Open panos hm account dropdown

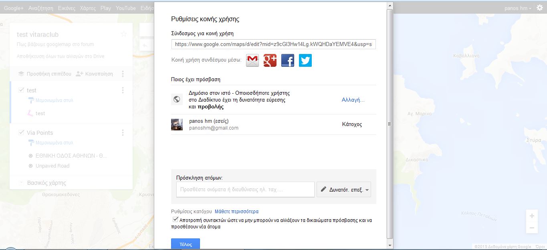point(518,8)
